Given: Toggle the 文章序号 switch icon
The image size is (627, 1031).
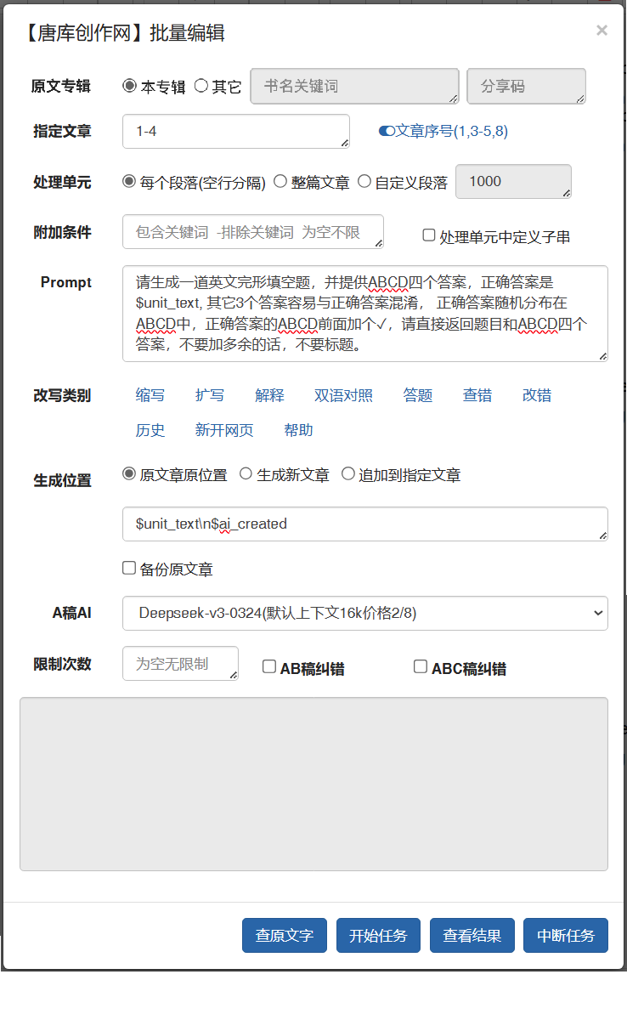Looking at the screenshot, I should [x=387, y=131].
